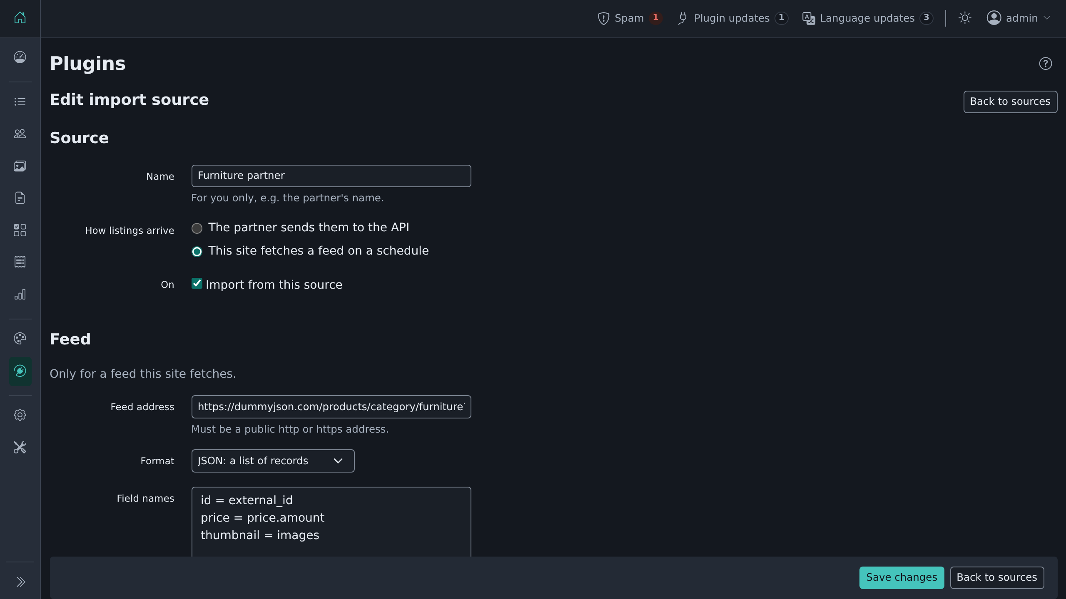Toggle light theme with sun icon

coord(965,18)
